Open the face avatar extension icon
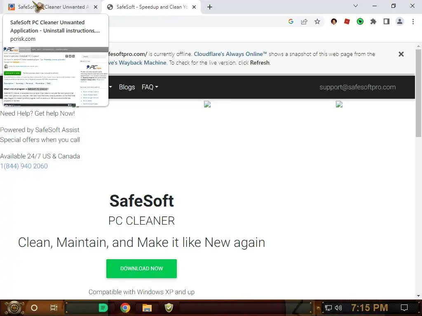 pos(334,21)
